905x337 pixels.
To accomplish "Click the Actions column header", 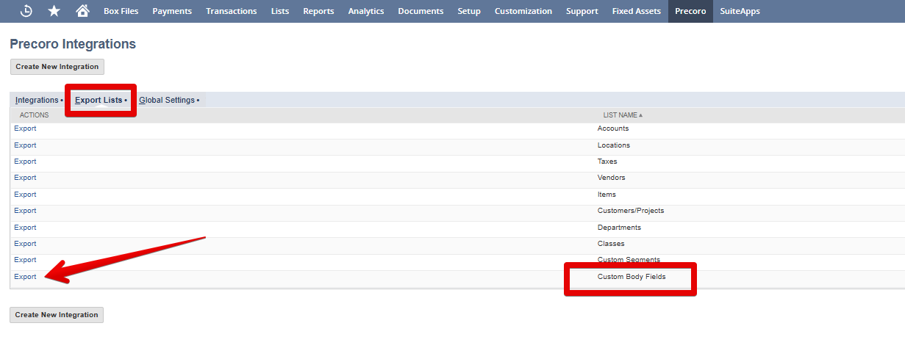I will (x=35, y=115).
